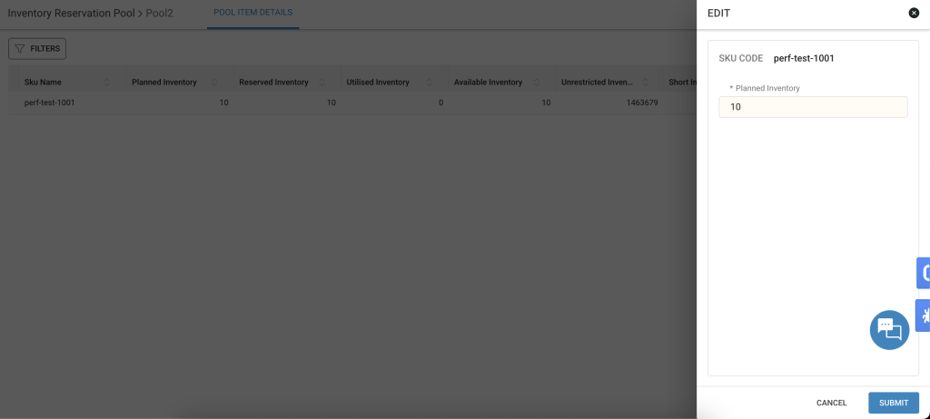Submit the edited planned inventory

pos(894,403)
